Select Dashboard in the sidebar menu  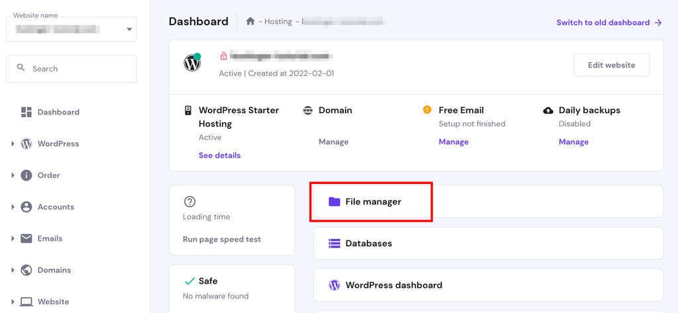(58, 112)
